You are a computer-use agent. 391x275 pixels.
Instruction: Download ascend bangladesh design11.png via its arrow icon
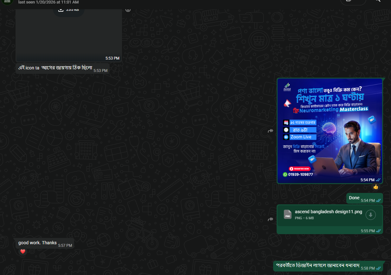click(x=370, y=215)
